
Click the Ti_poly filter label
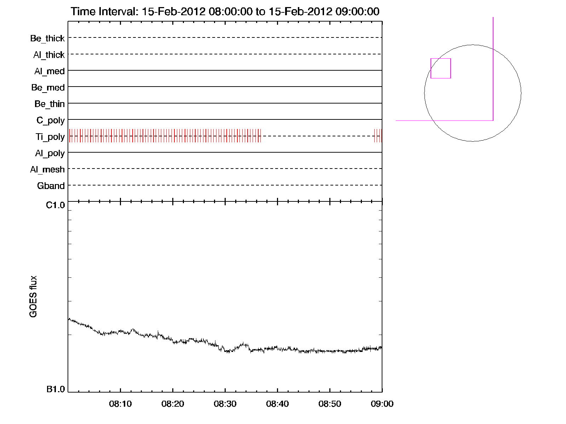(x=50, y=137)
